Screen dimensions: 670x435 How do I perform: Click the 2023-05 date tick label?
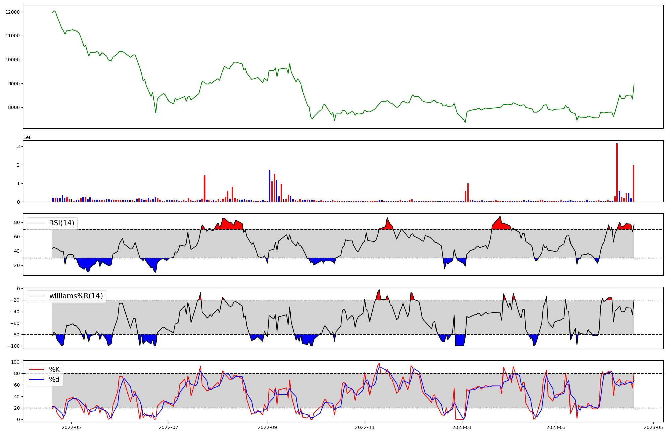653,427
